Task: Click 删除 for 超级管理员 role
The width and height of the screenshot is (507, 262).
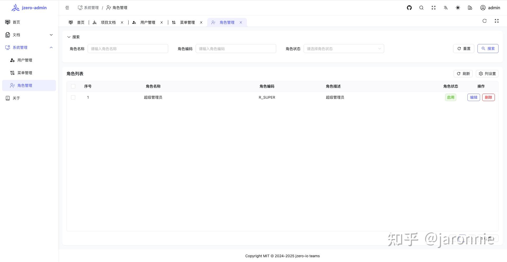Action: 489,97
